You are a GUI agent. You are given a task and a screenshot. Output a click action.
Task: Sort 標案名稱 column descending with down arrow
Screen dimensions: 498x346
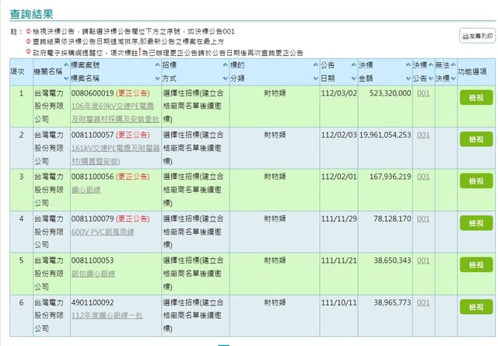(x=157, y=79)
